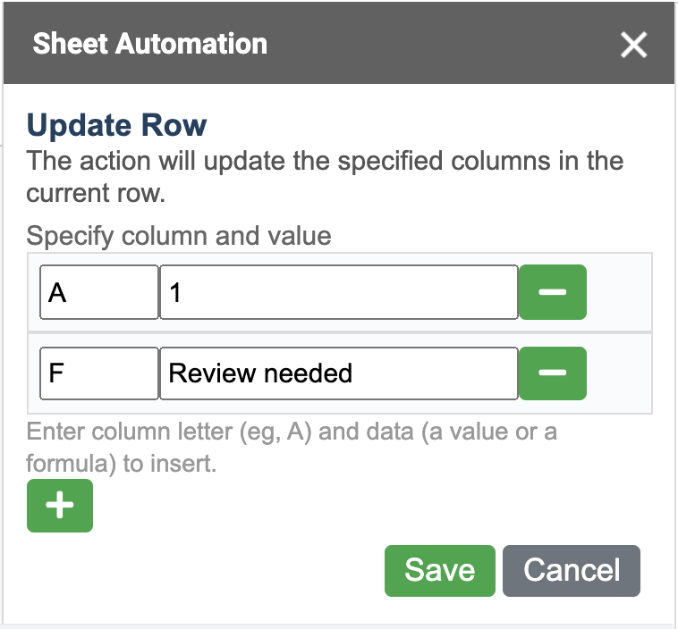Focus the column letter field containing F
The height and width of the screenshot is (629, 678).
tap(98, 373)
